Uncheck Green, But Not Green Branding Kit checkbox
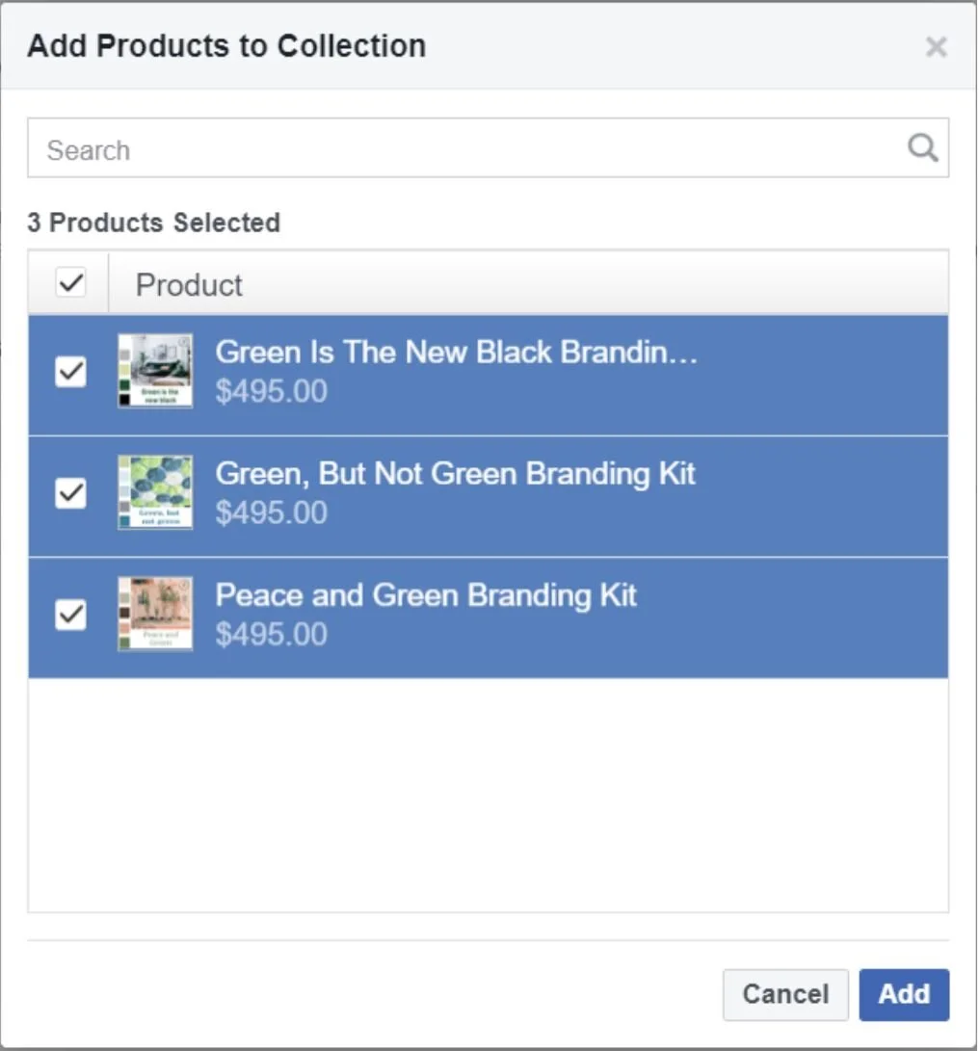Screen dimensions: 980x1051 70,493
